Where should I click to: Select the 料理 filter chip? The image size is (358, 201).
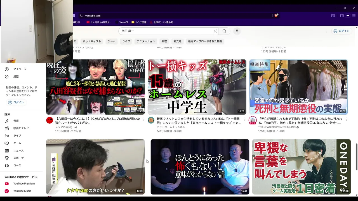(164, 41)
